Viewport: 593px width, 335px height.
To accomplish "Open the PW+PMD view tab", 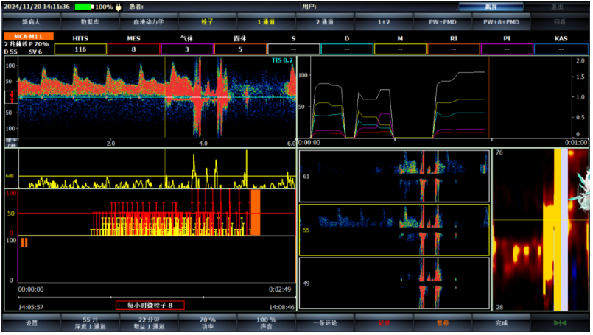I will pyautogui.click(x=443, y=22).
